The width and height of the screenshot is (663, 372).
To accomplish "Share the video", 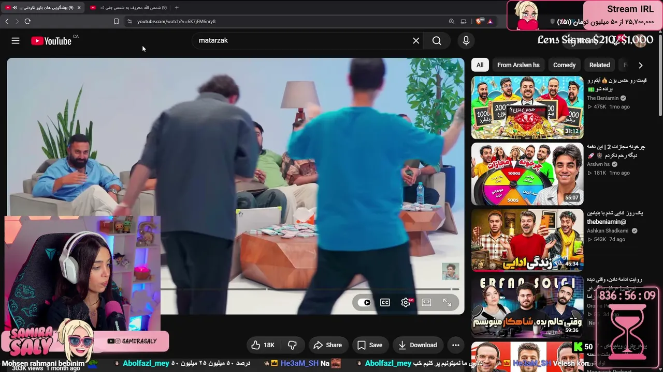I will (x=328, y=345).
